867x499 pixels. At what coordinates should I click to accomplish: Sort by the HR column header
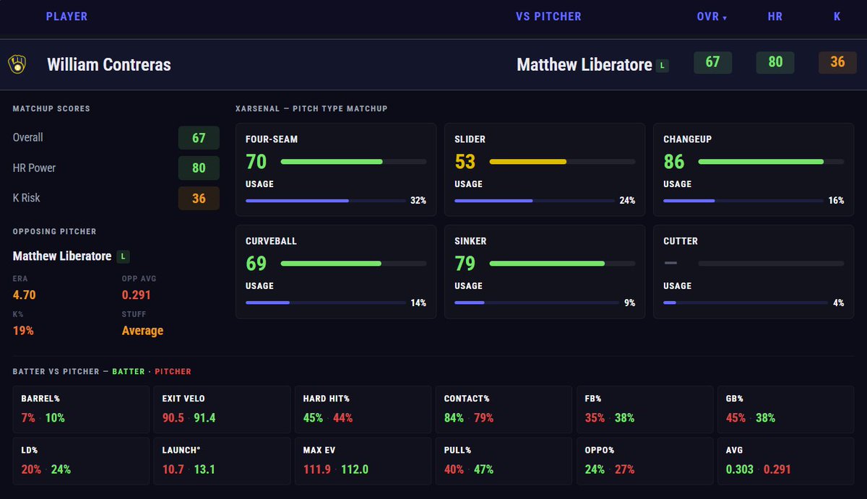[775, 16]
